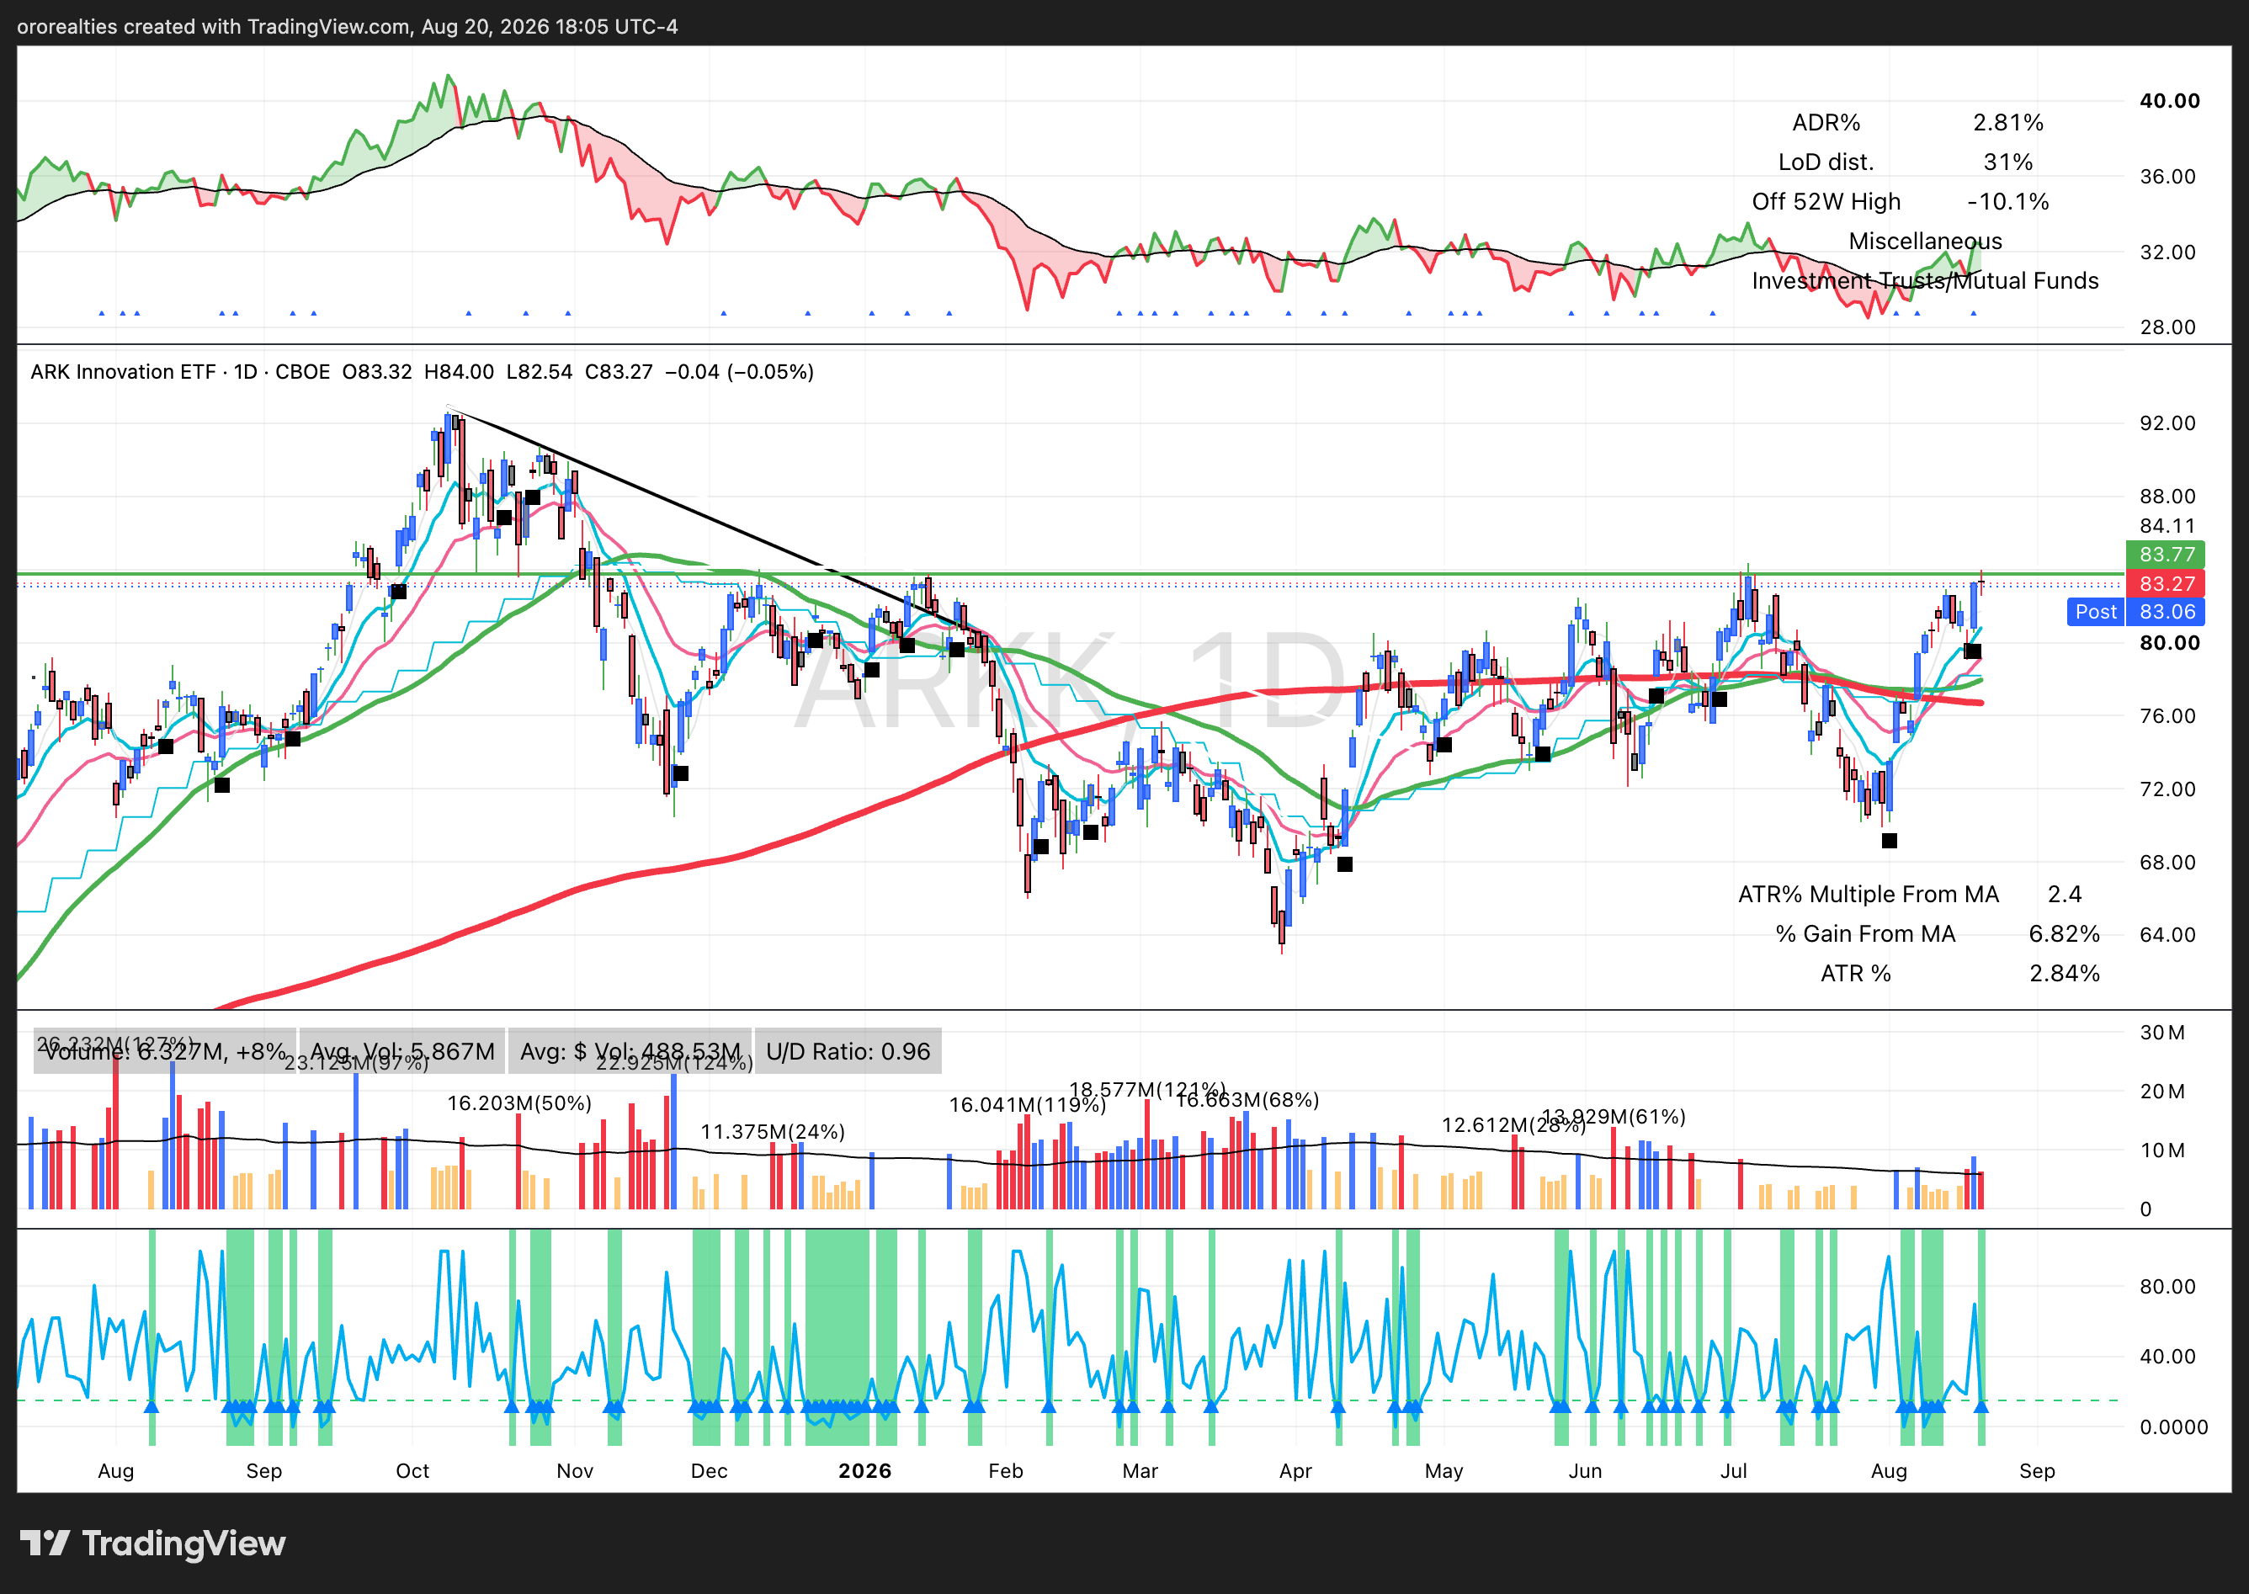Select the 'ARK Innovation ETF · 1D · CBOE' title
The height and width of the screenshot is (1594, 2249).
tap(179, 372)
